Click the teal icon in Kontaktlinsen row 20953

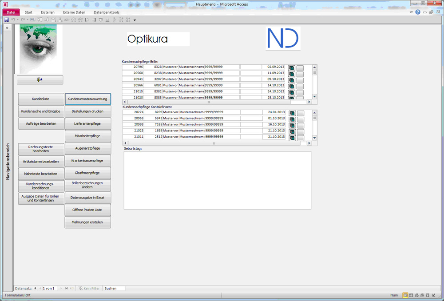point(292,119)
